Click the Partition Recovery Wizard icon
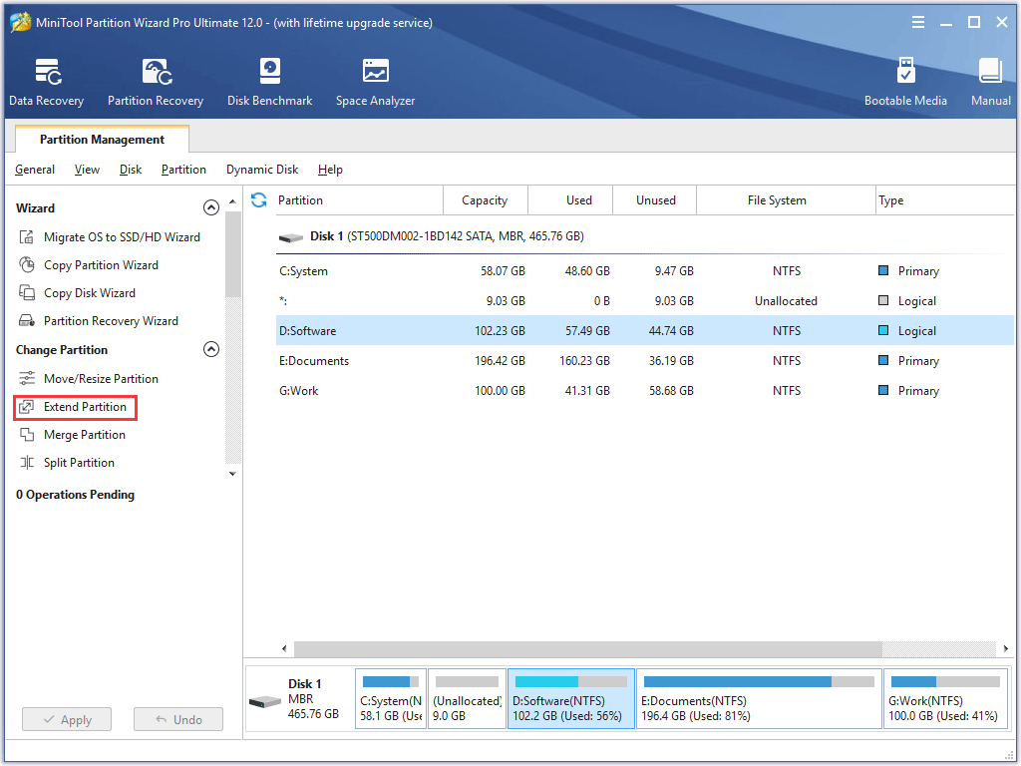Viewport: 1021px width, 766px height. 27,321
